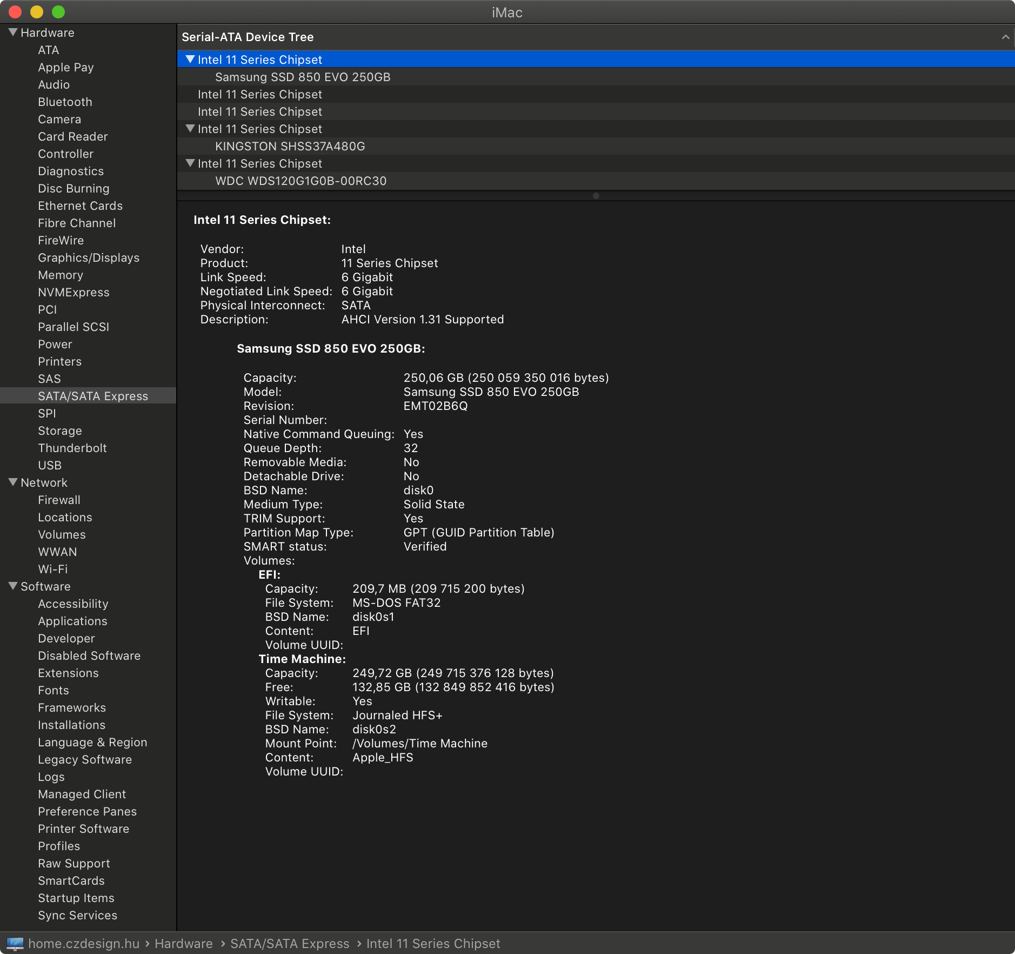The width and height of the screenshot is (1015, 954).
Task: Open Apple Pay in the sidebar
Action: click(x=65, y=67)
